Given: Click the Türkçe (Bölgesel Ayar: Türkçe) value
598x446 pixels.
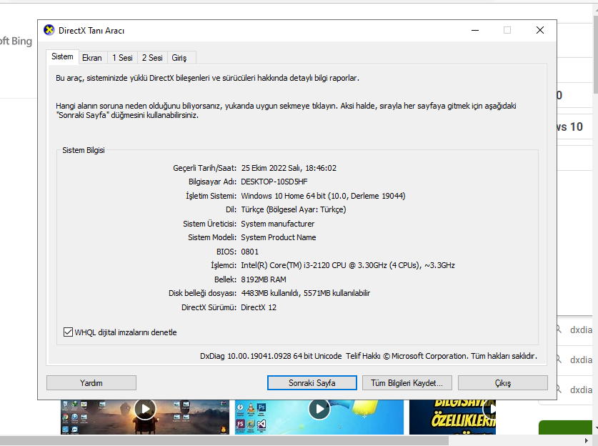Looking at the screenshot, I should 294,210.
